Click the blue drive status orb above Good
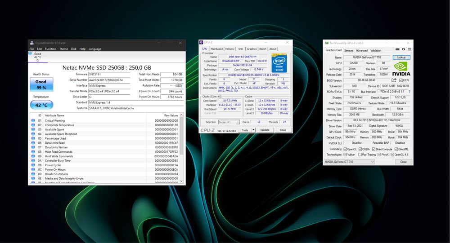The width and height of the screenshot is (450, 243). (x=30, y=53)
